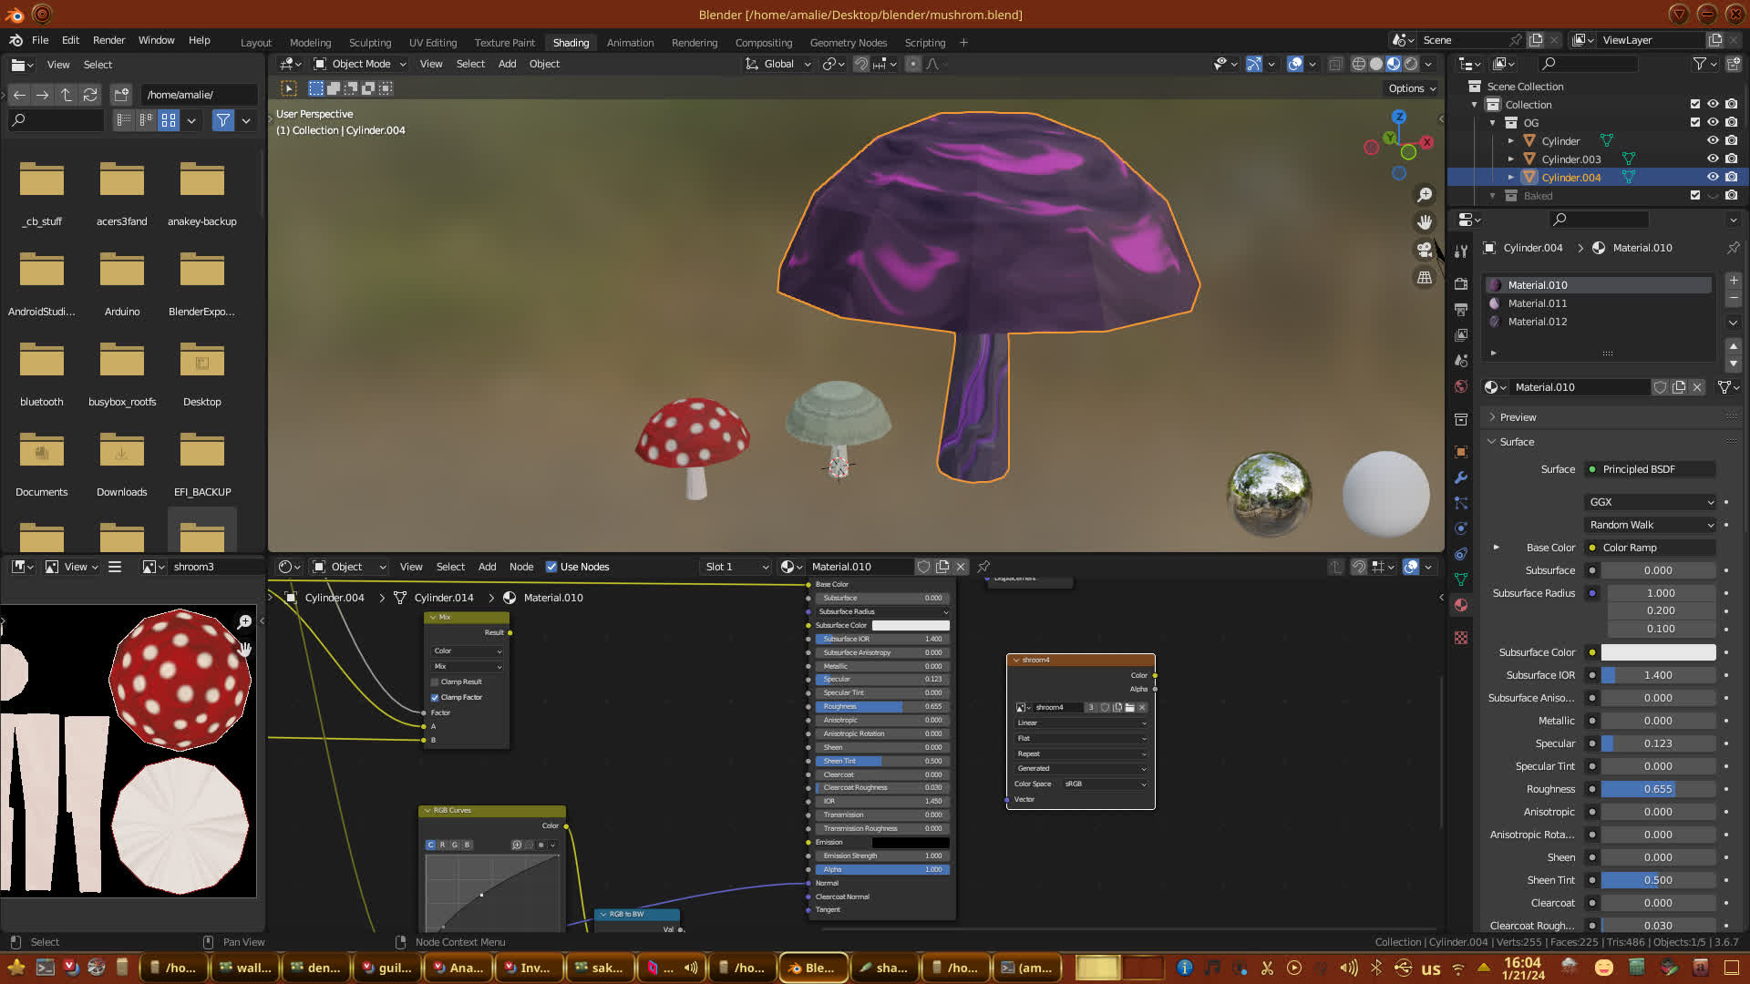
Task: Open Modifier properties wrench tab
Action: [x=1461, y=477]
